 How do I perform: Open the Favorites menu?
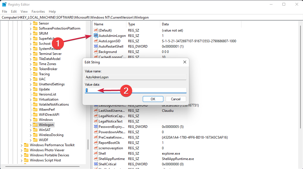[38, 12]
